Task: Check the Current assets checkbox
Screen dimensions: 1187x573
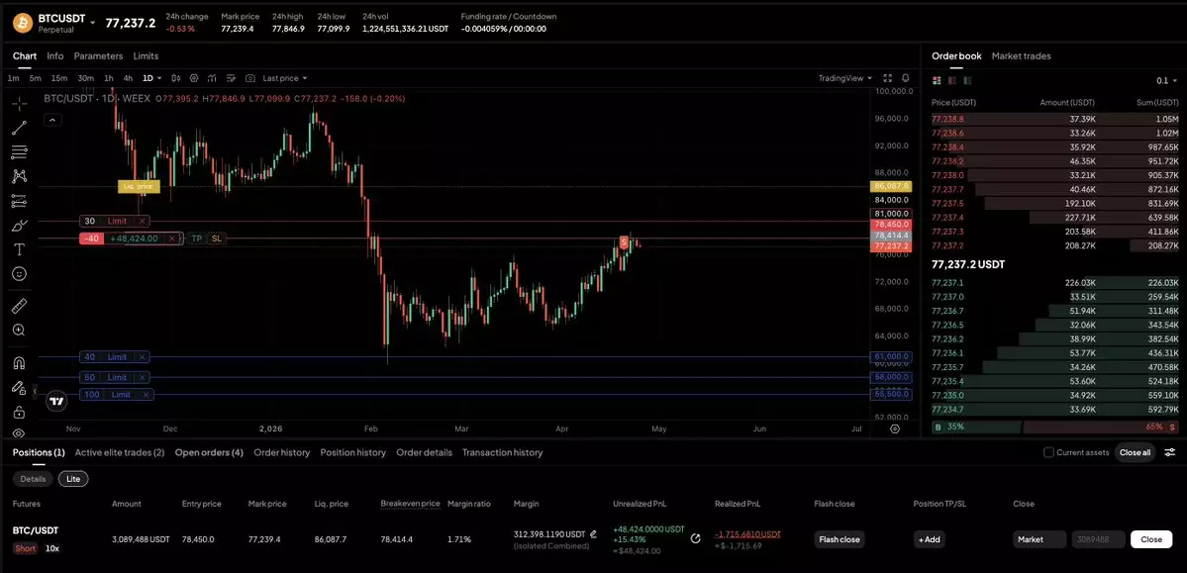Action: click(1049, 452)
